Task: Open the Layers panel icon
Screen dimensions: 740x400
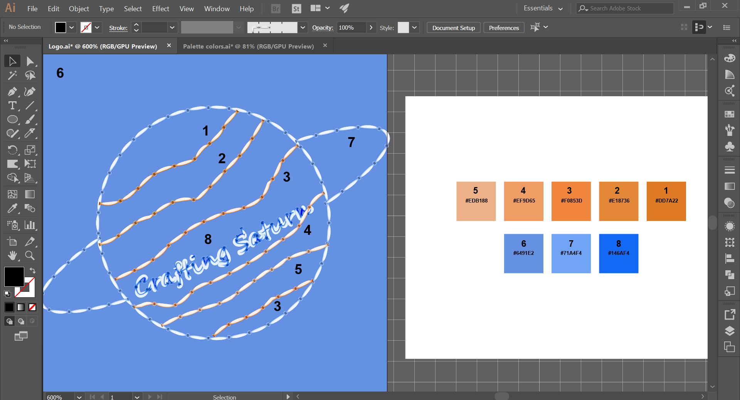Action: click(729, 331)
